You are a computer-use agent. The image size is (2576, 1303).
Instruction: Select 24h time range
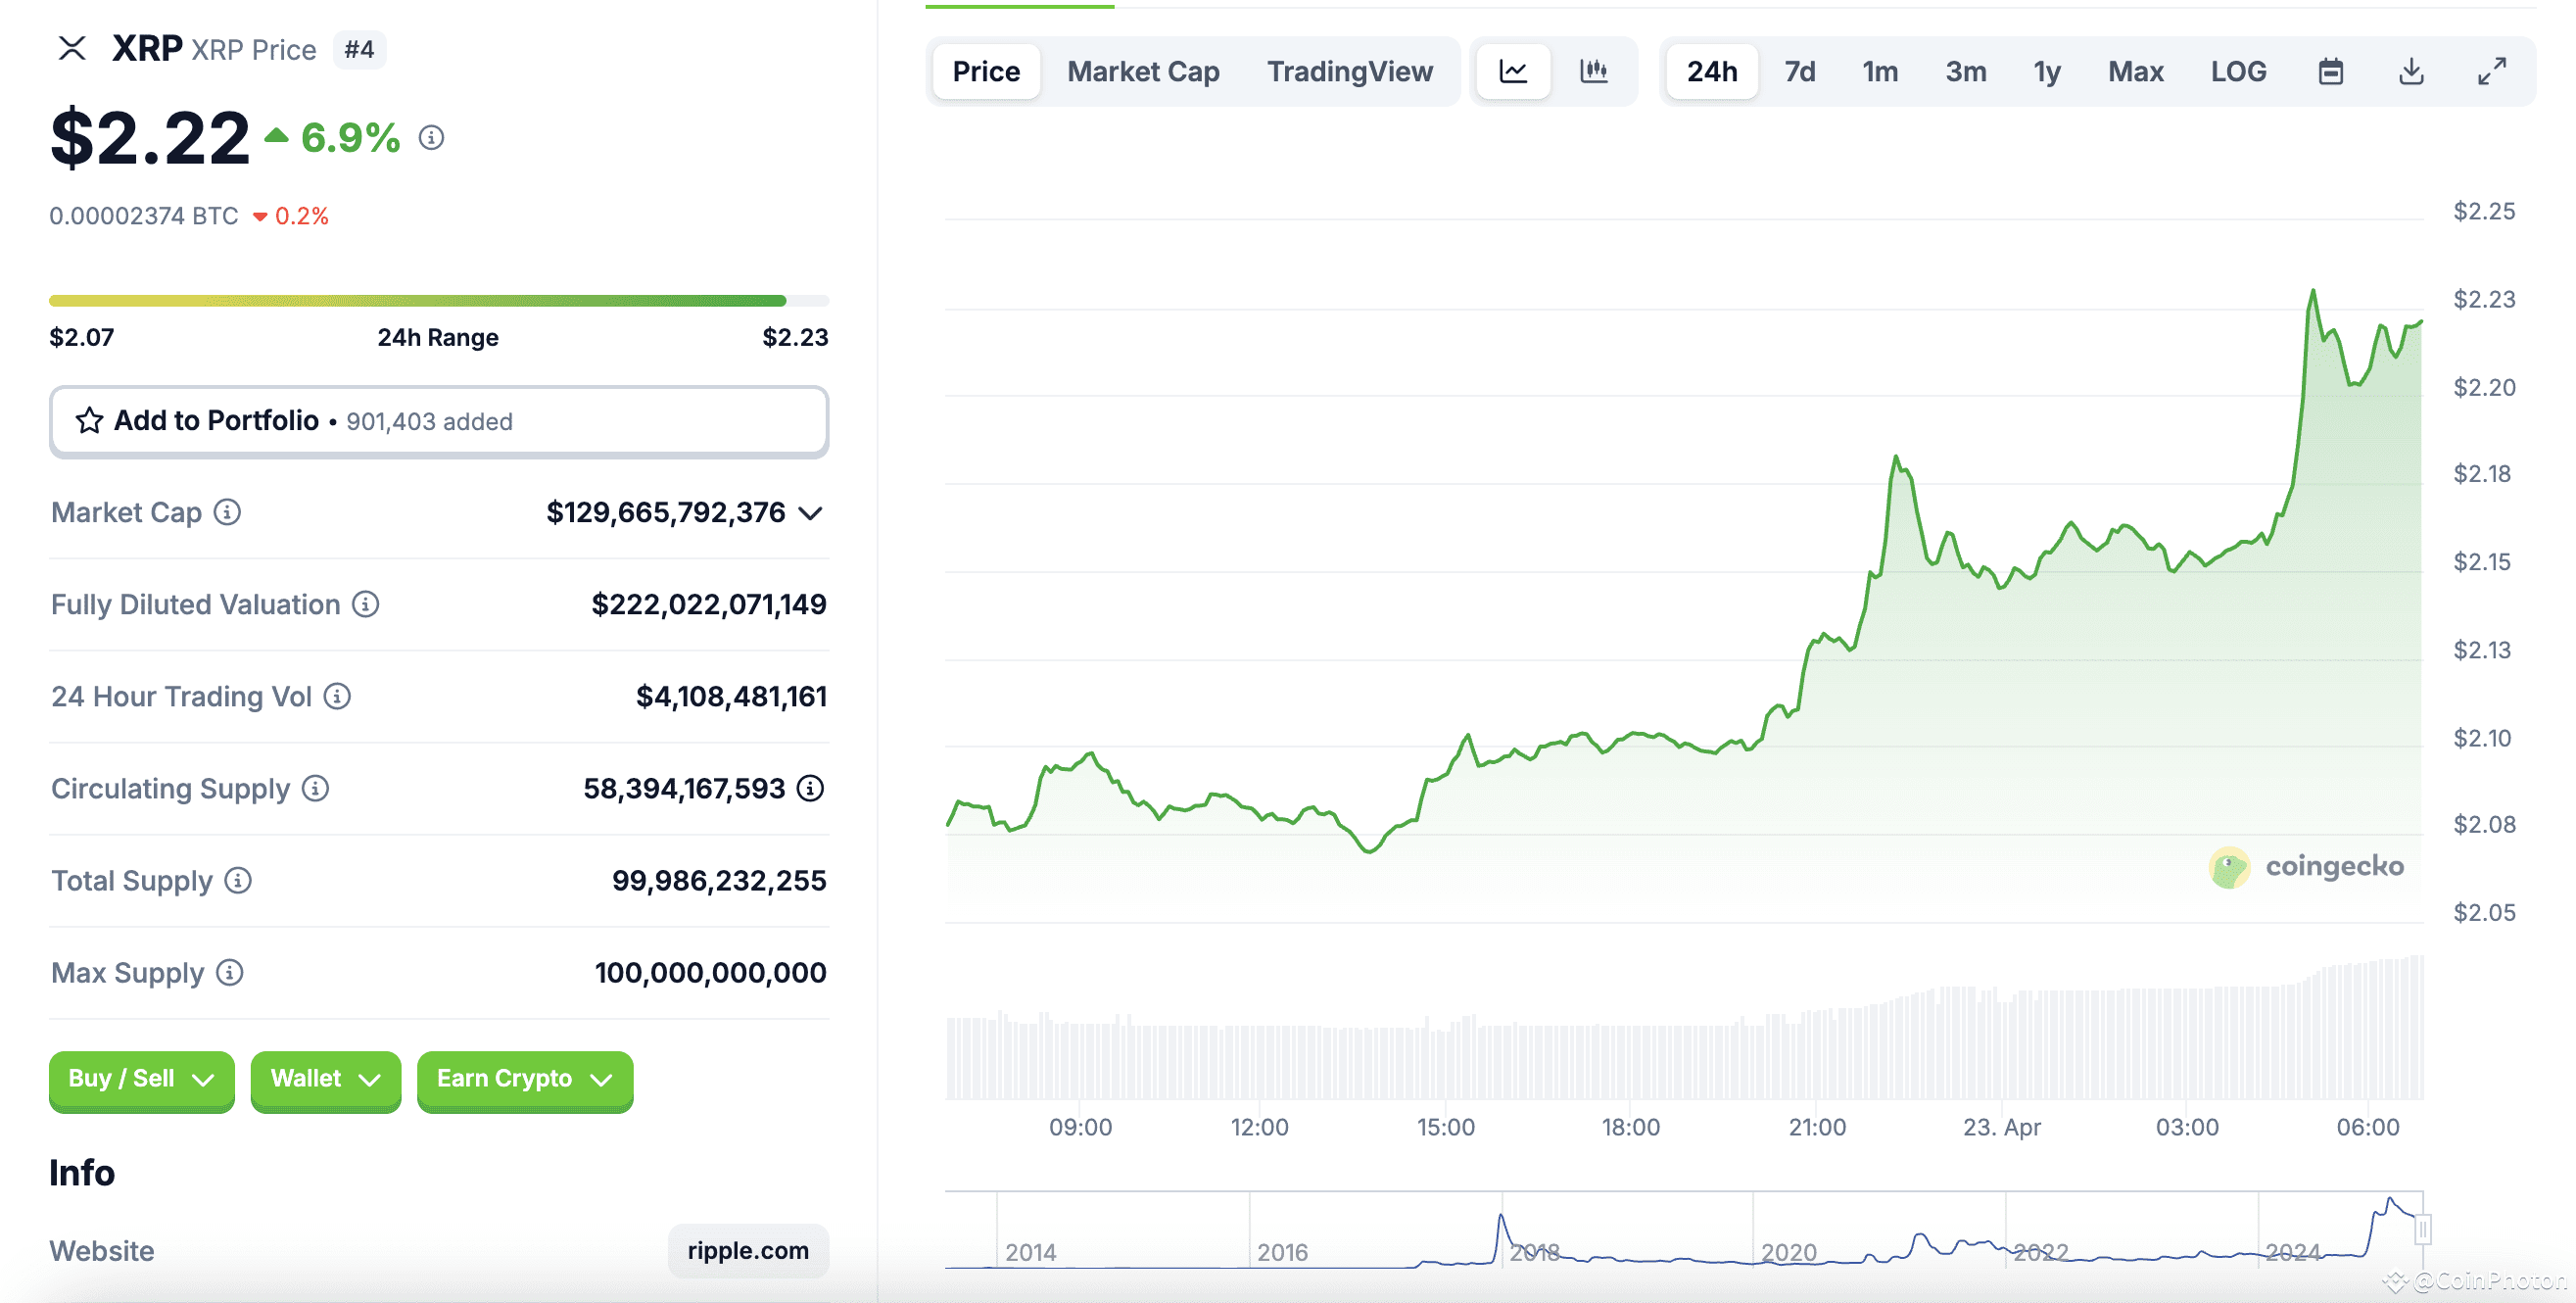tap(1712, 71)
